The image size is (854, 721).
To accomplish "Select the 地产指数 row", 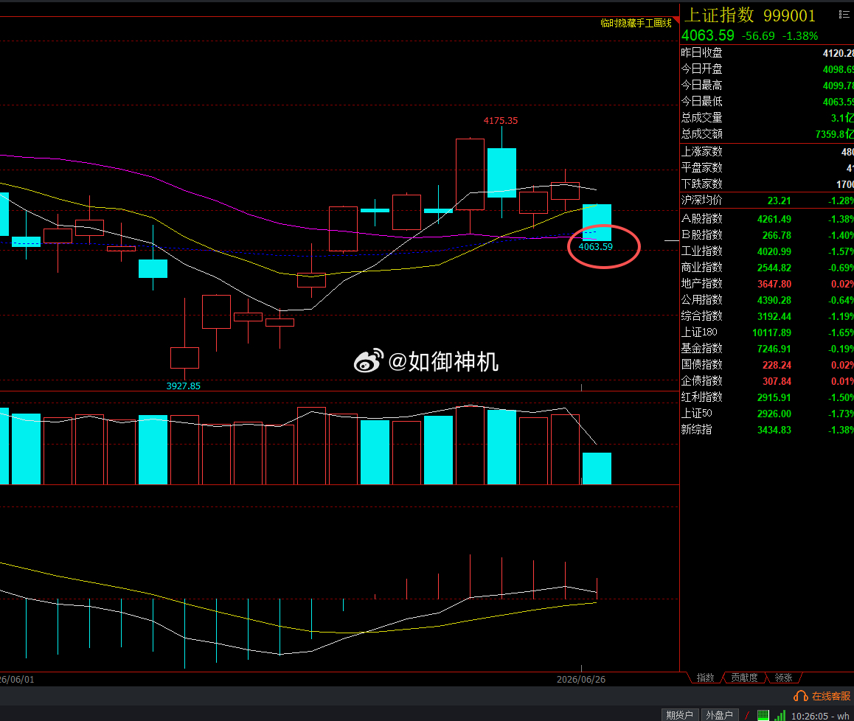I will click(767, 284).
